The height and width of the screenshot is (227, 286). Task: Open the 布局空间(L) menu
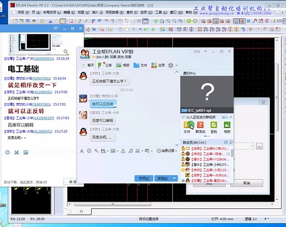coord(52,12)
